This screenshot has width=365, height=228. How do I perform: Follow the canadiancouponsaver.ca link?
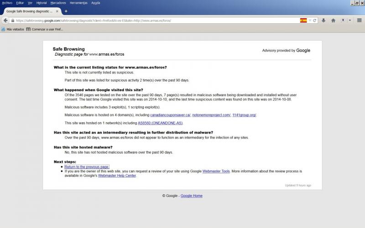coord(170,115)
